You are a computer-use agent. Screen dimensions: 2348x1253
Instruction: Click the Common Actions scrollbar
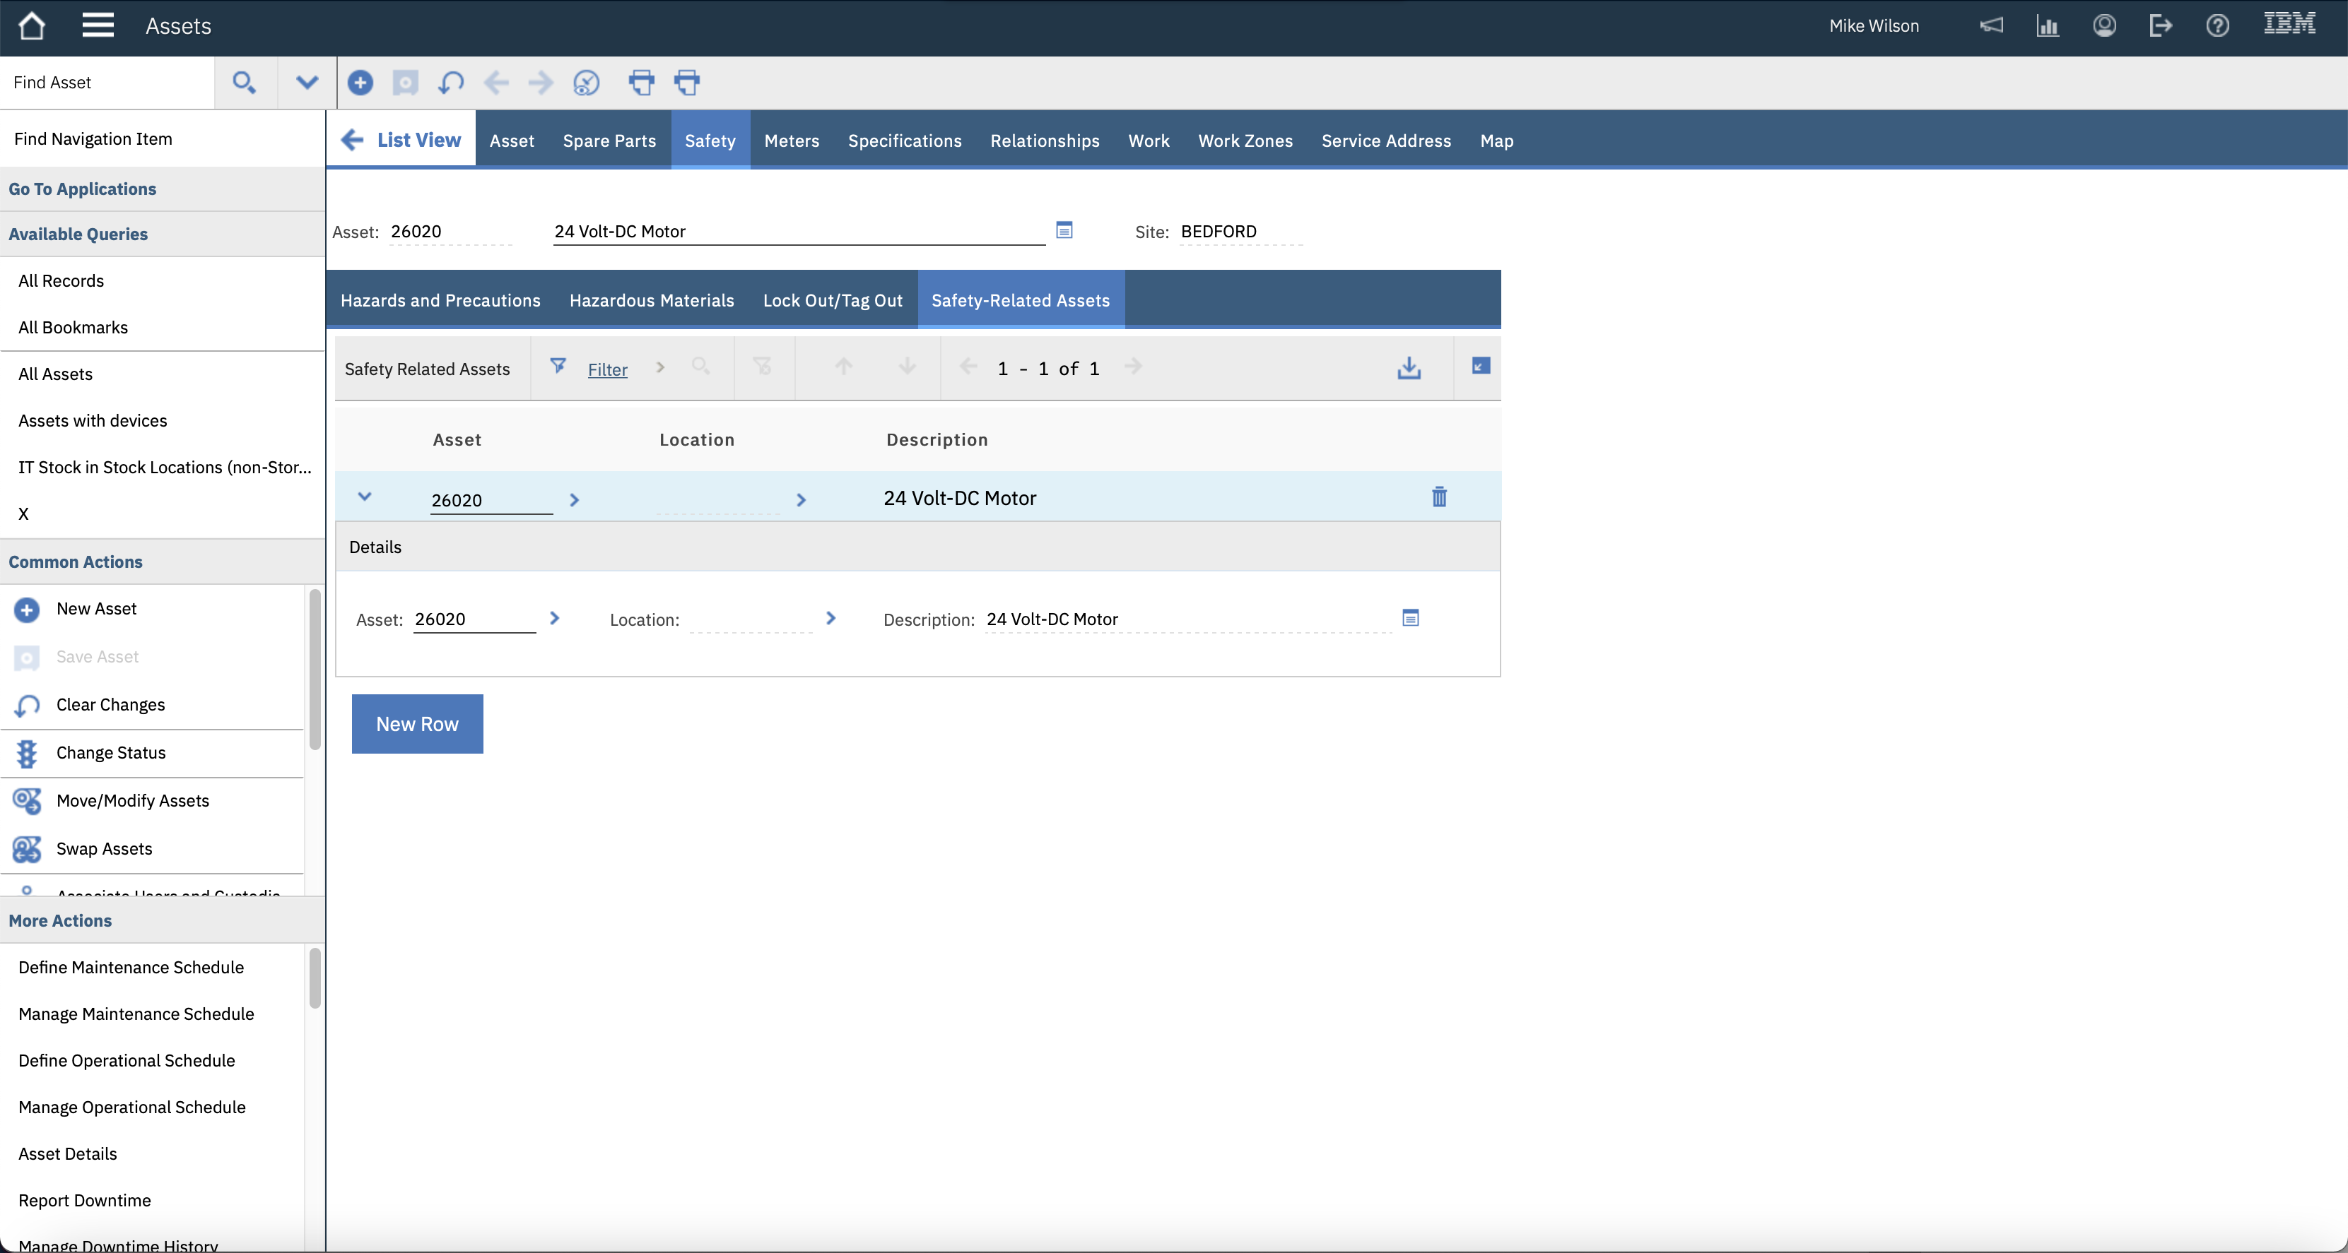315,670
